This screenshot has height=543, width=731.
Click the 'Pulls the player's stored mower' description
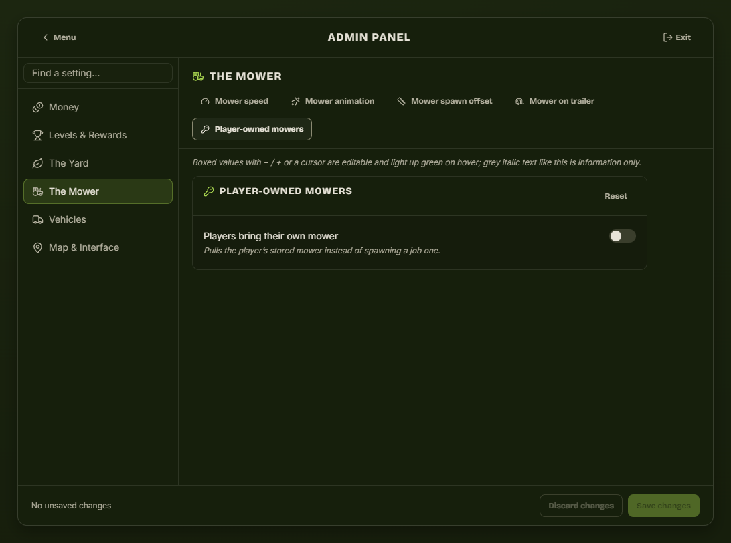322,251
